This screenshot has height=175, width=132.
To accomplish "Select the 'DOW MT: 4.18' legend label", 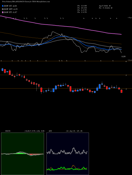I will click(x=11, y=9).
